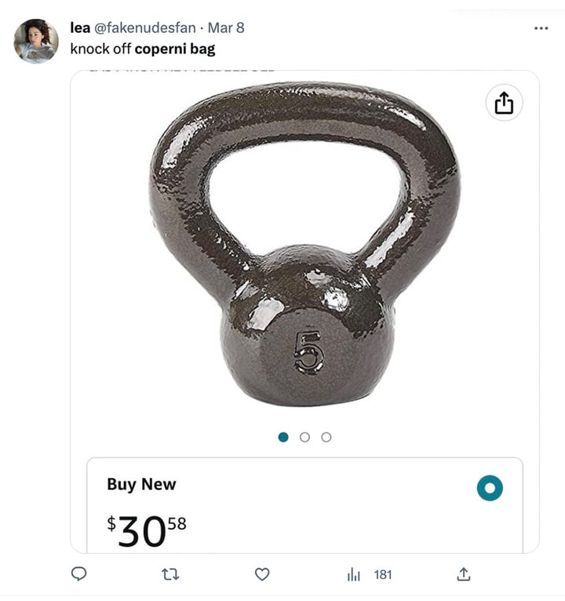Switch to the second image dot
The height and width of the screenshot is (601, 565).
click(x=304, y=437)
